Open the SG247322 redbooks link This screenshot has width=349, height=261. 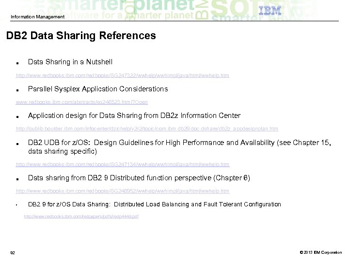tap(123, 75)
